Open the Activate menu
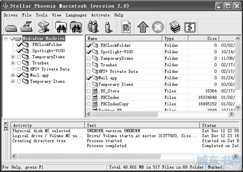This screenshot has width=243, height=172. [x=100, y=15]
